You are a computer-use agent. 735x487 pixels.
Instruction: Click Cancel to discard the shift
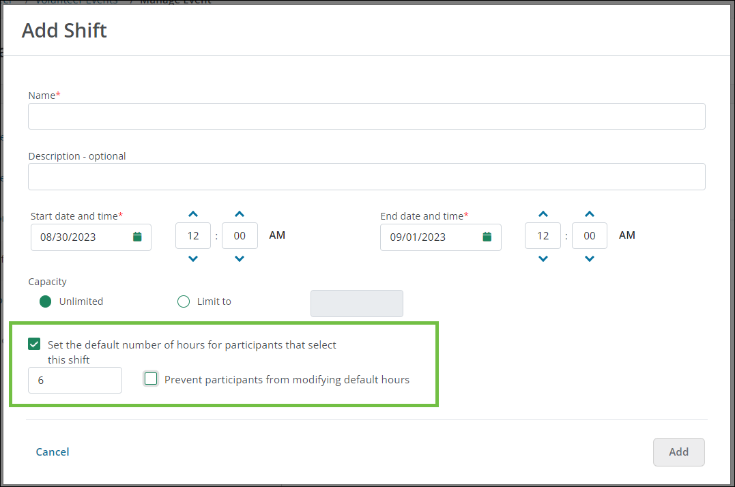pyautogui.click(x=53, y=452)
